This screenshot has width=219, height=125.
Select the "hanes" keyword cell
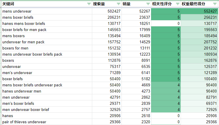coord(8,116)
